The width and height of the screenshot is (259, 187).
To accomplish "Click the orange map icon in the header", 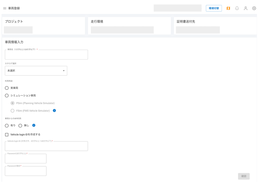I will pyautogui.click(x=228, y=8).
